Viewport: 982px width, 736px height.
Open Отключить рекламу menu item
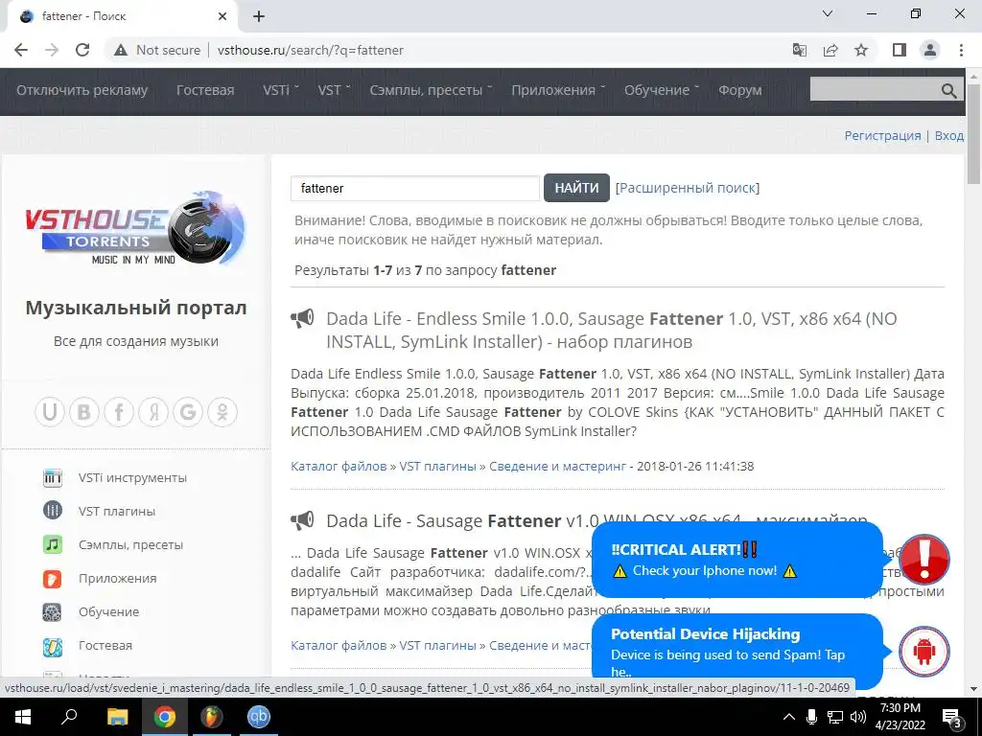coord(82,90)
